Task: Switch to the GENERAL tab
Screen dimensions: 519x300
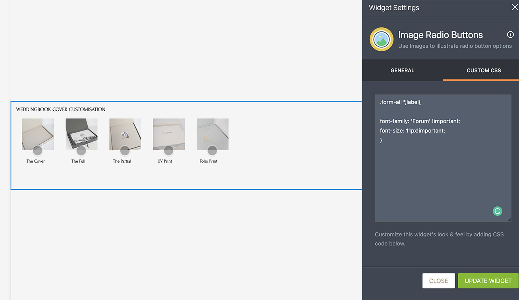Action: (402, 70)
